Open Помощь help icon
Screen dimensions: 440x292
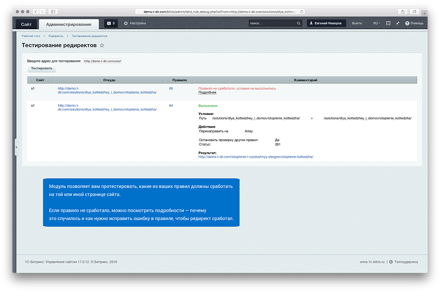407,23
